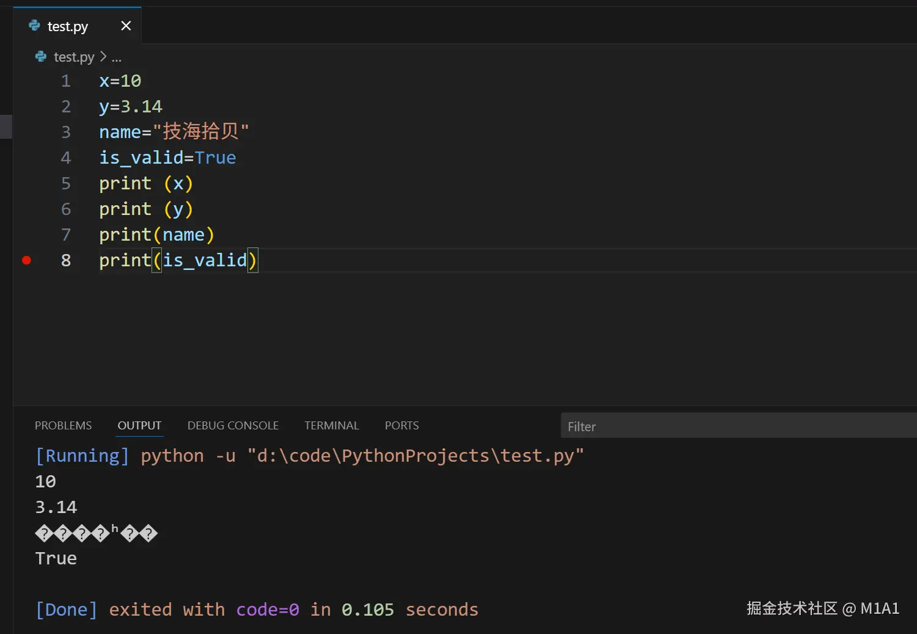Click the print(name) statement on line 7
Image resolution: width=917 pixels, height=634 pixels.
pos(156,235)
